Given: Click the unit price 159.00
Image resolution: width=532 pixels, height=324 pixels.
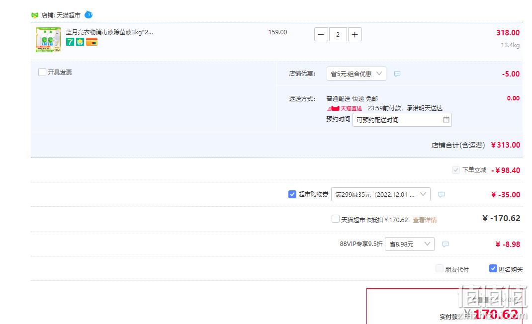Looking at the screenshot, I should pyautogui.click(x=277, y=32).
